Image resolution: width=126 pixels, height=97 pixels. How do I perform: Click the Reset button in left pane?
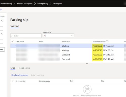(2, 49)
